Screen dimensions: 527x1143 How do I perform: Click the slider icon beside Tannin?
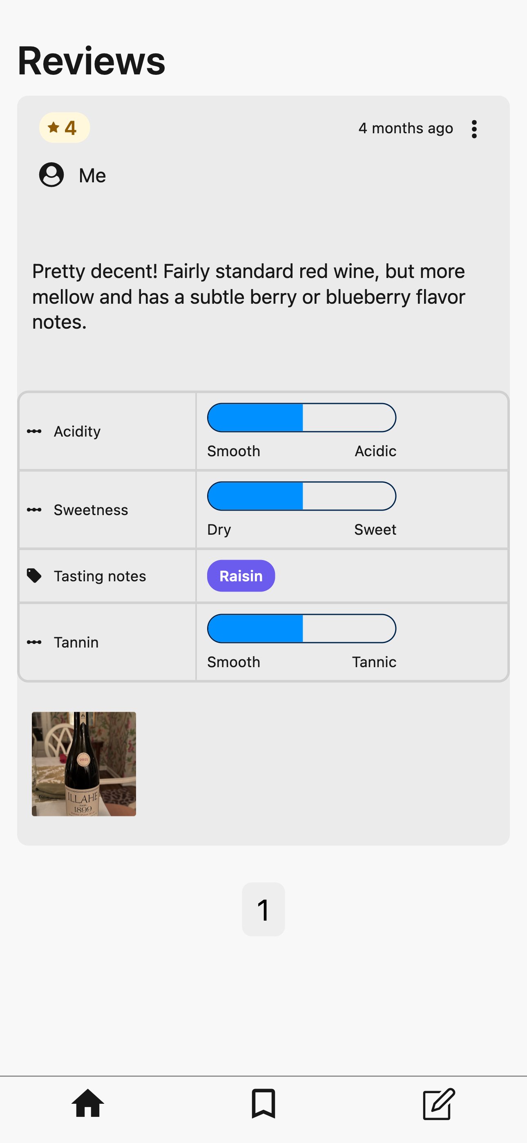[x=35, y=642]
